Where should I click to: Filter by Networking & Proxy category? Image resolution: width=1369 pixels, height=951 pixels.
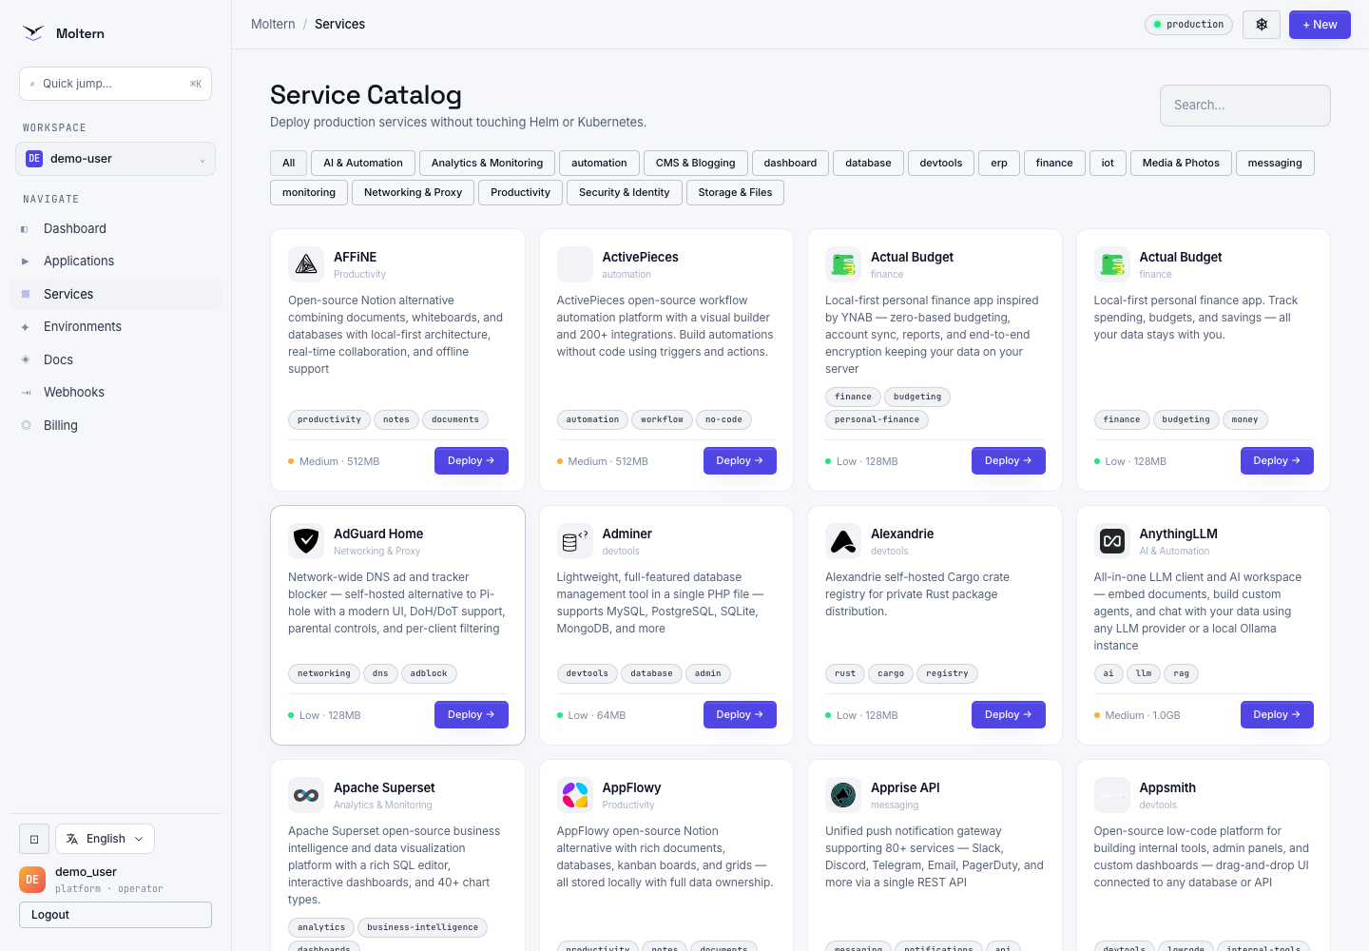[413, 193]
